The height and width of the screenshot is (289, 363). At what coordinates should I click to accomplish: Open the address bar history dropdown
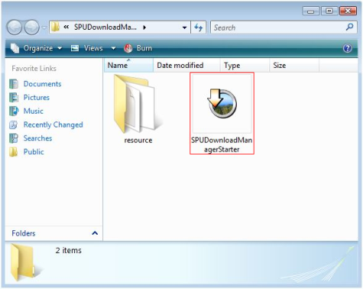(x=184, y=27)
